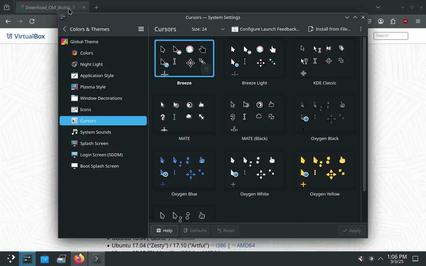Screen dimensions: 426x266
Task: Open the Konsole terminal taskbar icon
Action: click(x=97, y=259)
